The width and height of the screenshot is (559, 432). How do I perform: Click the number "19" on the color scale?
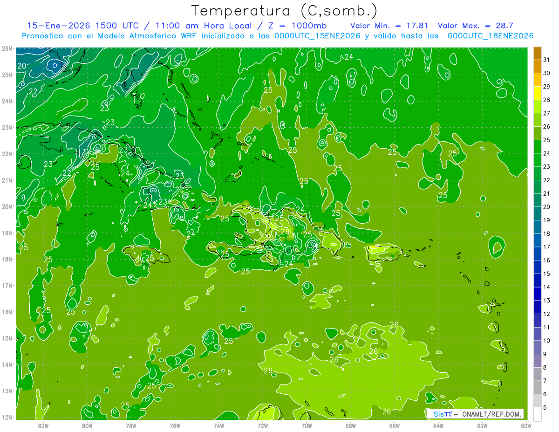tap(546, 220)
